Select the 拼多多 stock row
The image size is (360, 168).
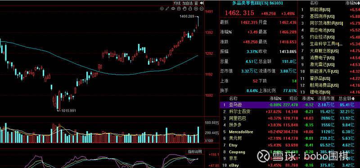tap(290, 125)
